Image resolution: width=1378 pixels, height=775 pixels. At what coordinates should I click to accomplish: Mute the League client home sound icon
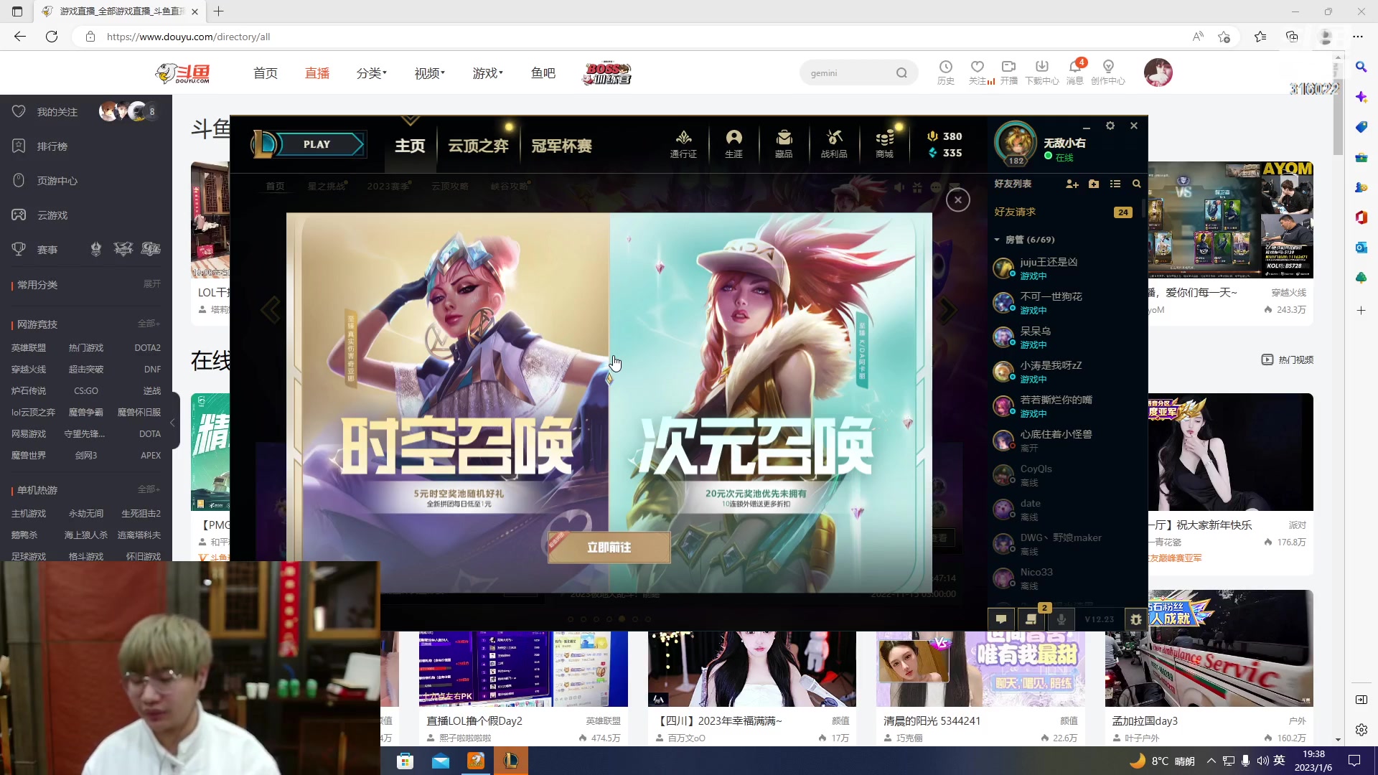[899, 187]
